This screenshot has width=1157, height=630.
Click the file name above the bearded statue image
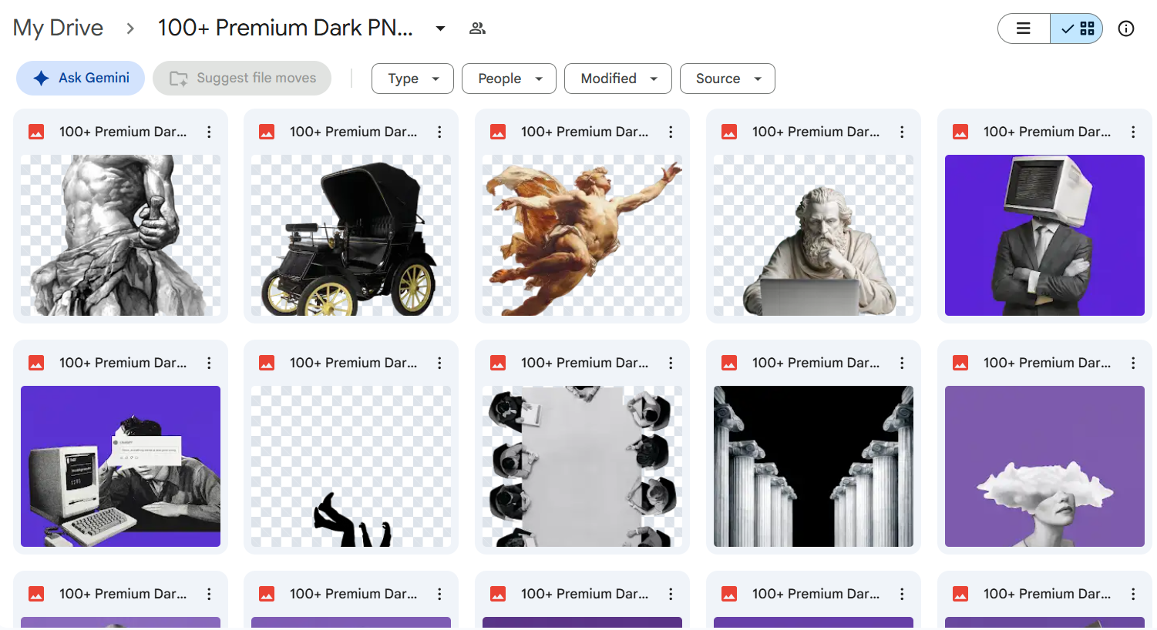pos(816,132)
